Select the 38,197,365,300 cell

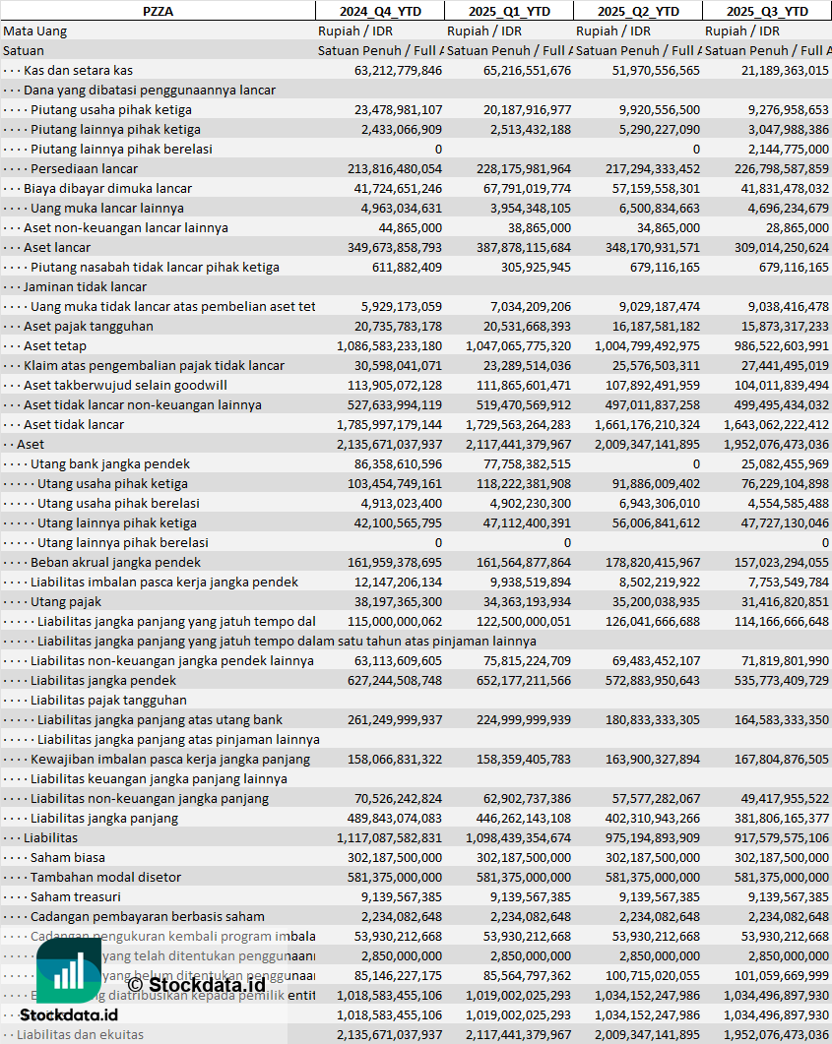(399, 602)
